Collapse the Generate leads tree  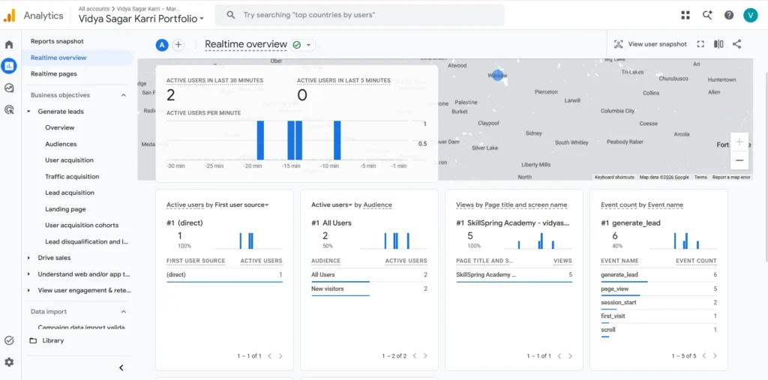(x=29, y=112)
